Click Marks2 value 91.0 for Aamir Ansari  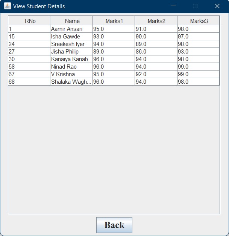tap(156, 29)
